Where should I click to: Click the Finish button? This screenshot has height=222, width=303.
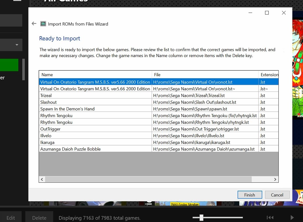pyautogui.click(x=250, y=195)
